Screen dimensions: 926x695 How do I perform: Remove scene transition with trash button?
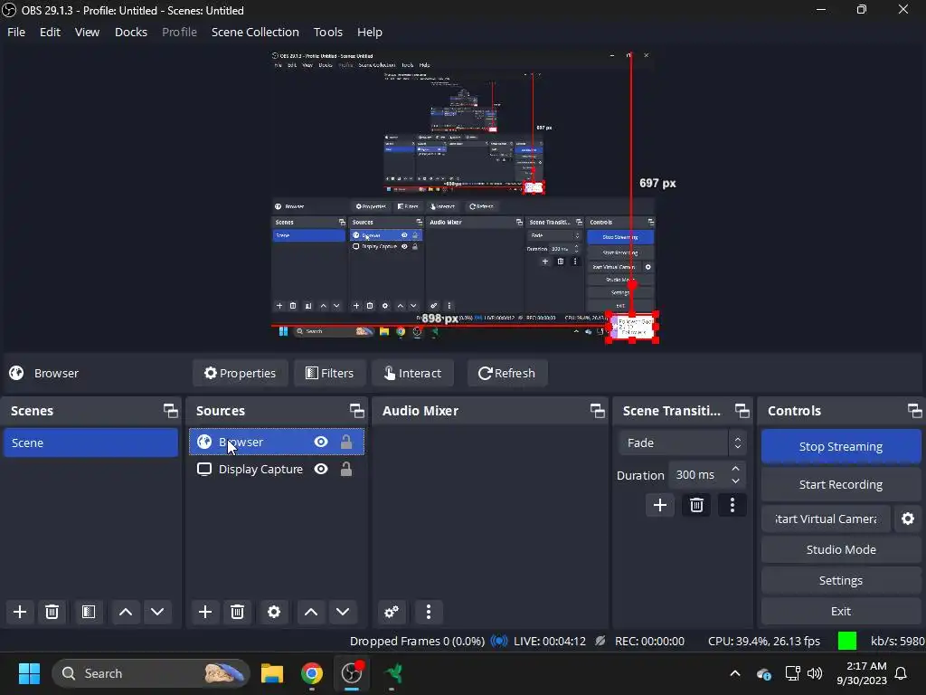click(696, 505)
